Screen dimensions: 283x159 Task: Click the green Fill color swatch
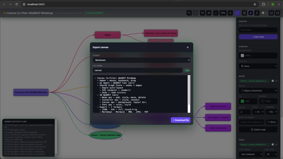pos(242,101)
